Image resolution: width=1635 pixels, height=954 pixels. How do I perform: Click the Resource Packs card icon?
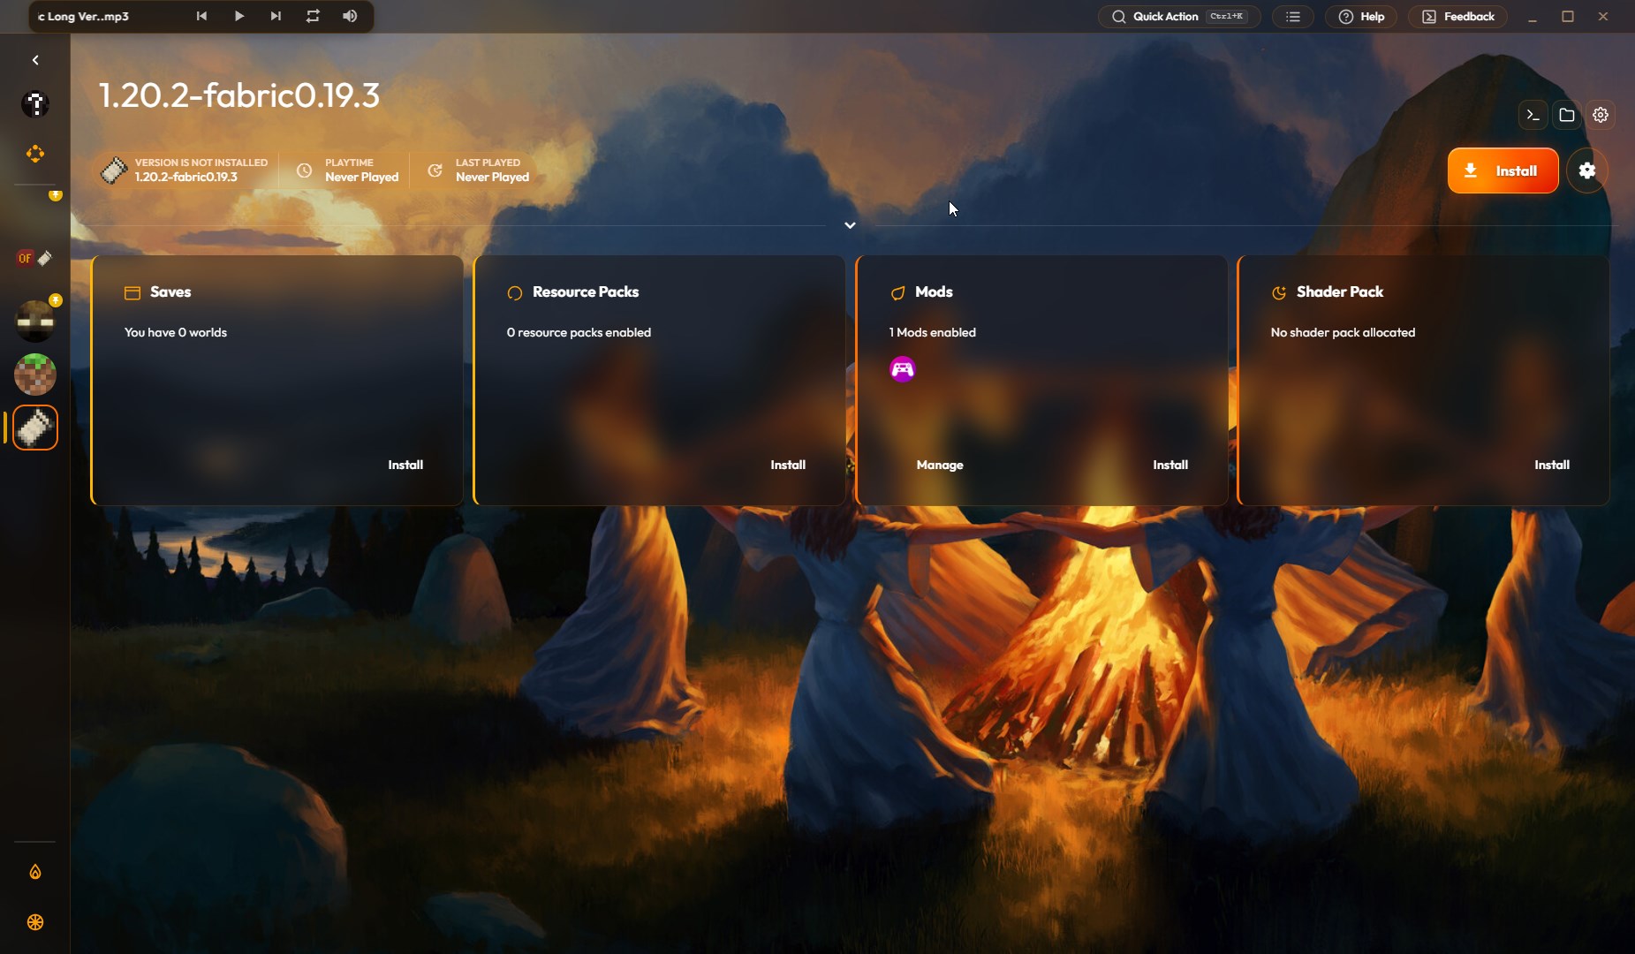(515, 292)
